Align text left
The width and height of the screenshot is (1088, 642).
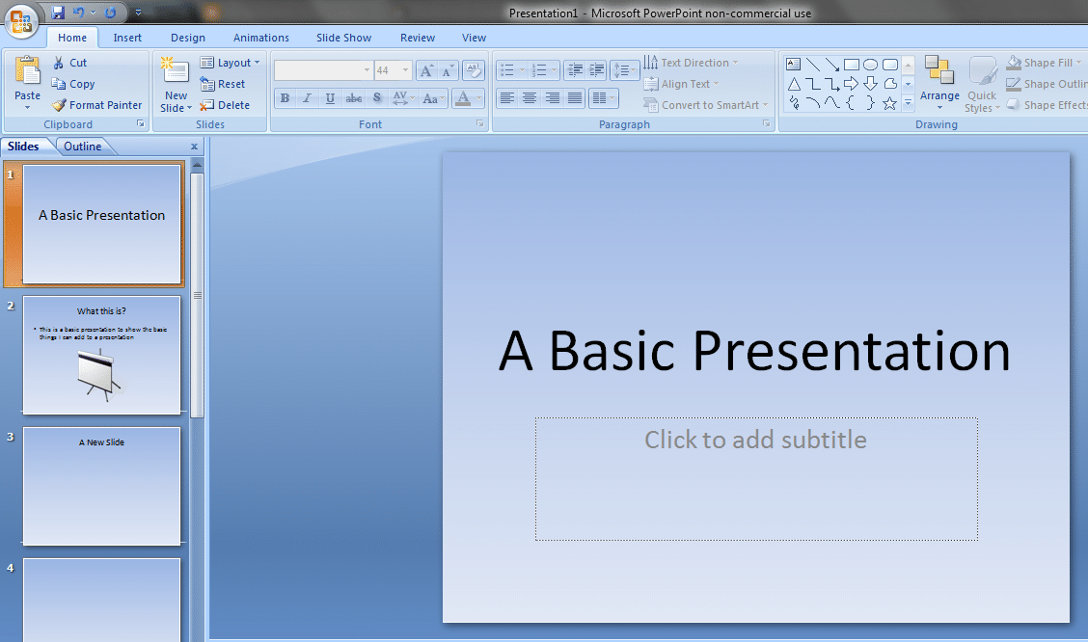(x=507, y=97)
